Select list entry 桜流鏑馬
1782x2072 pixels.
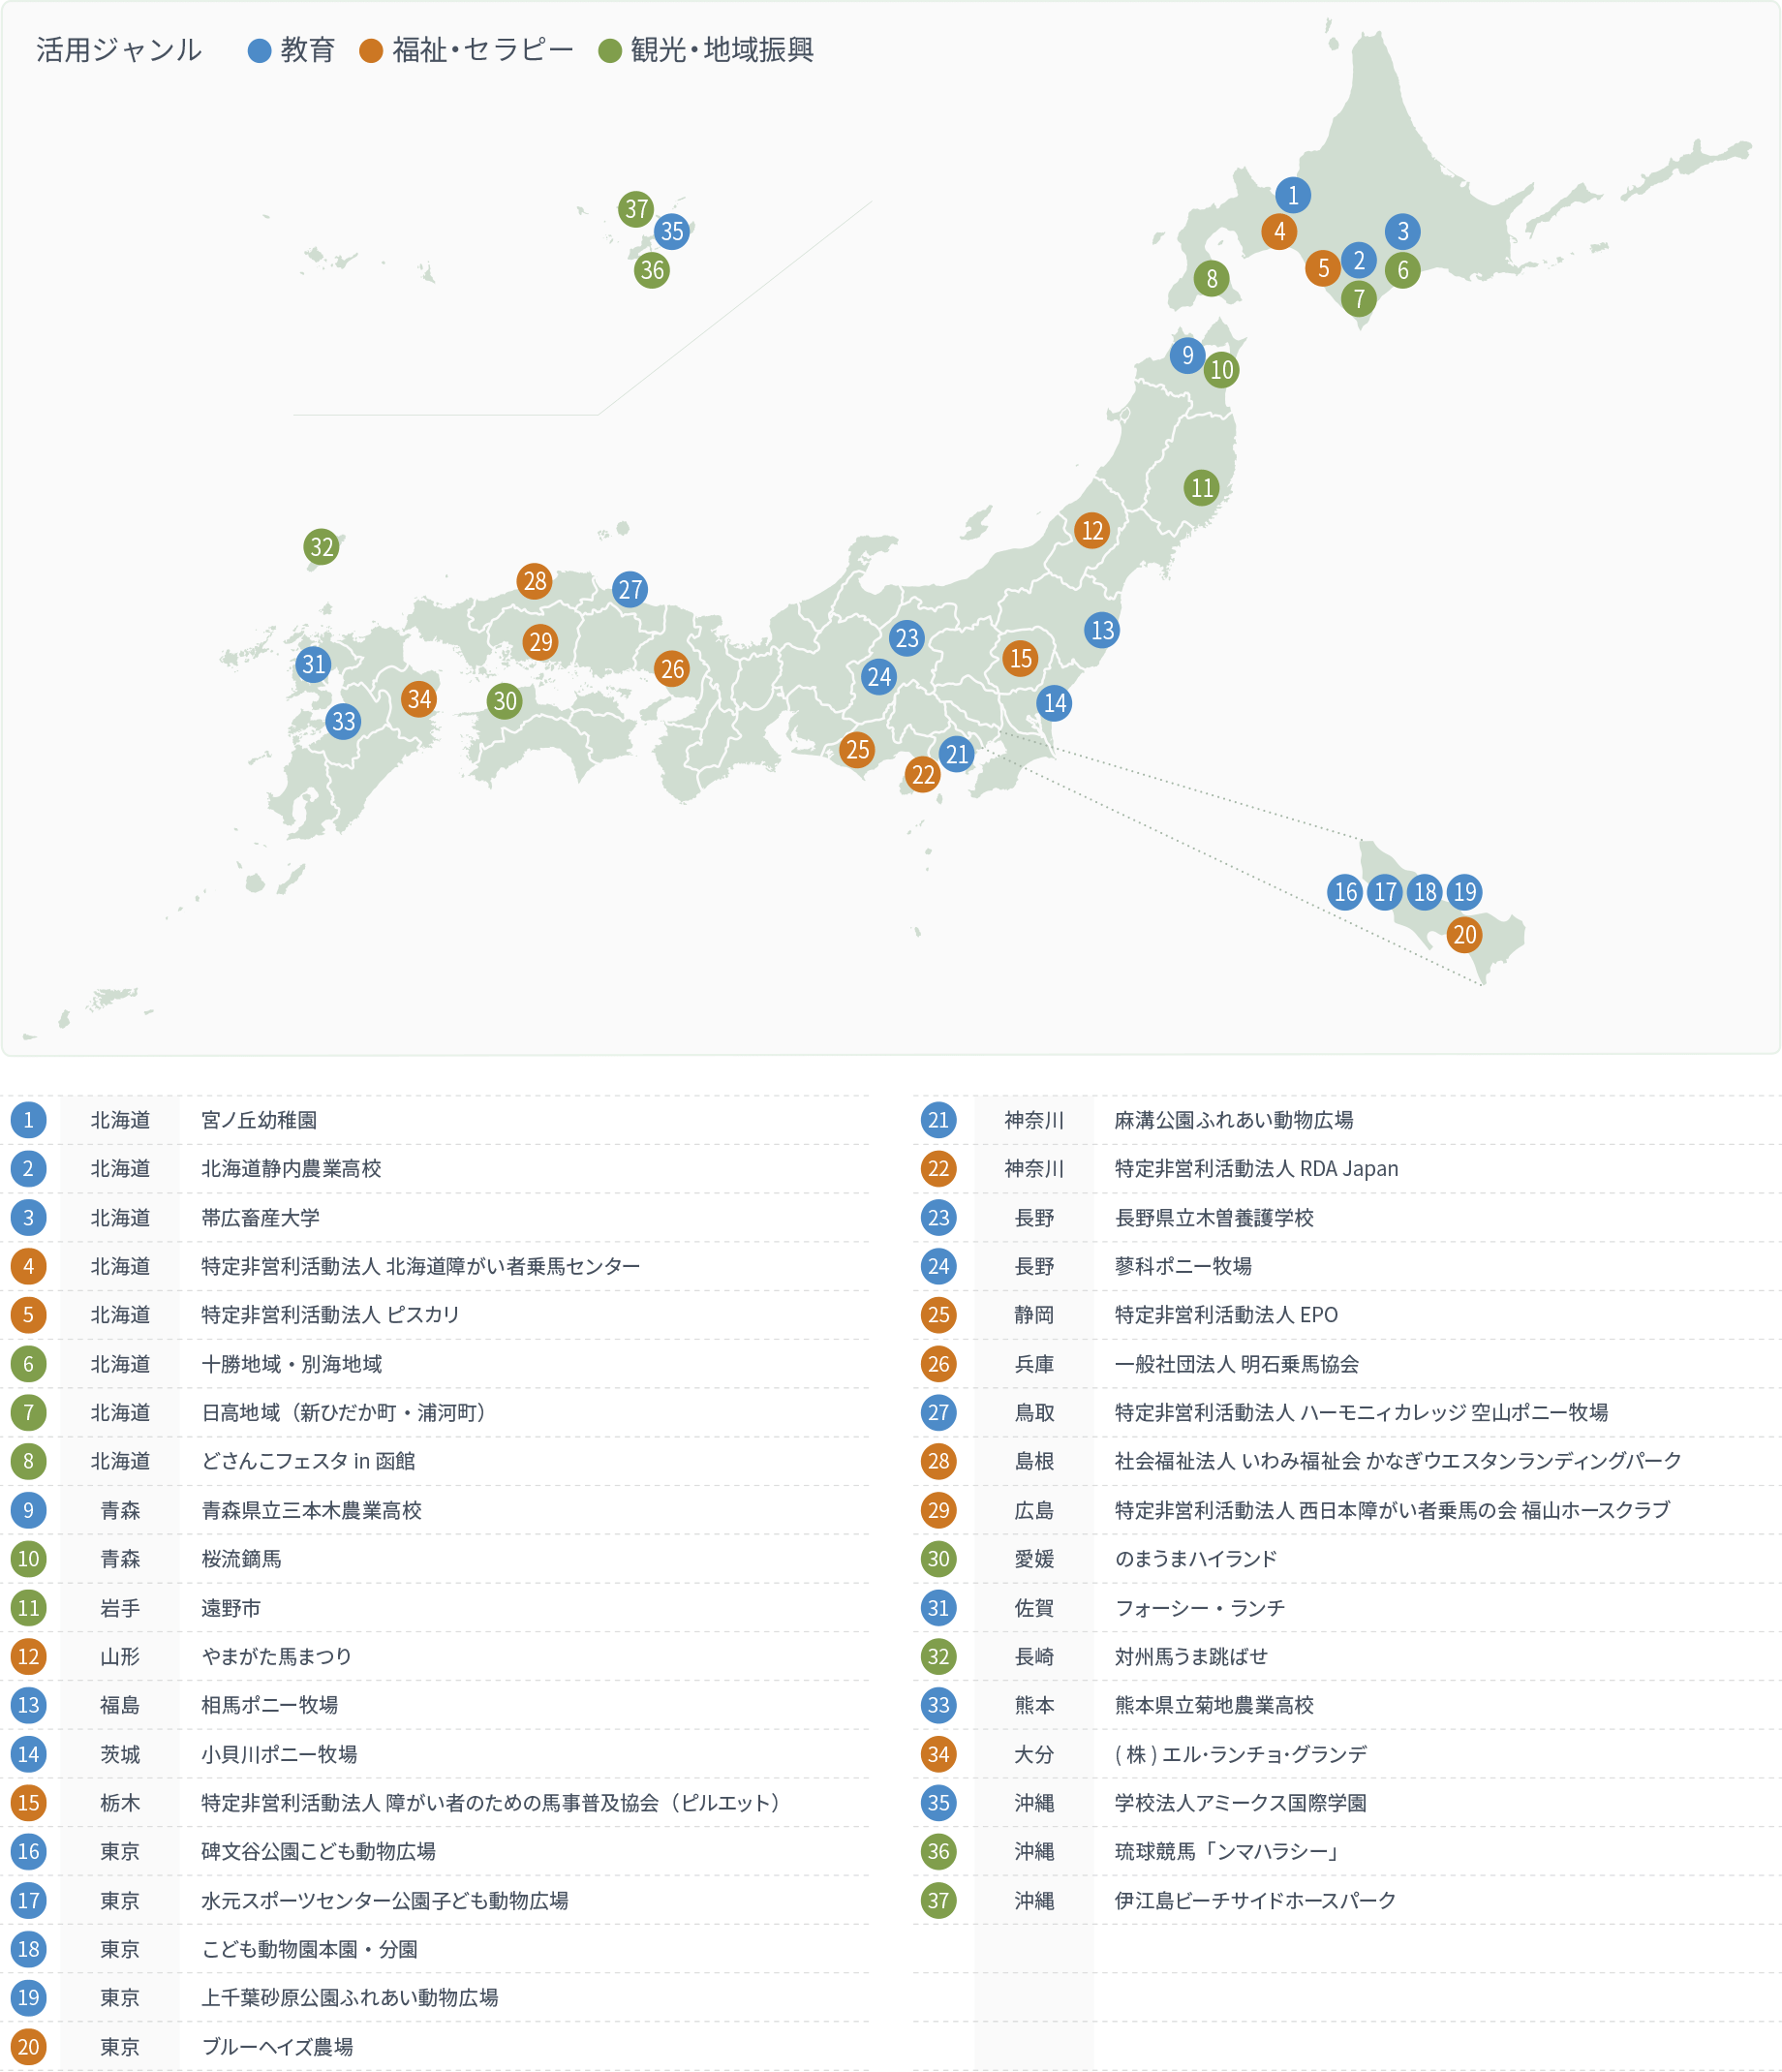click(241, 1559)
